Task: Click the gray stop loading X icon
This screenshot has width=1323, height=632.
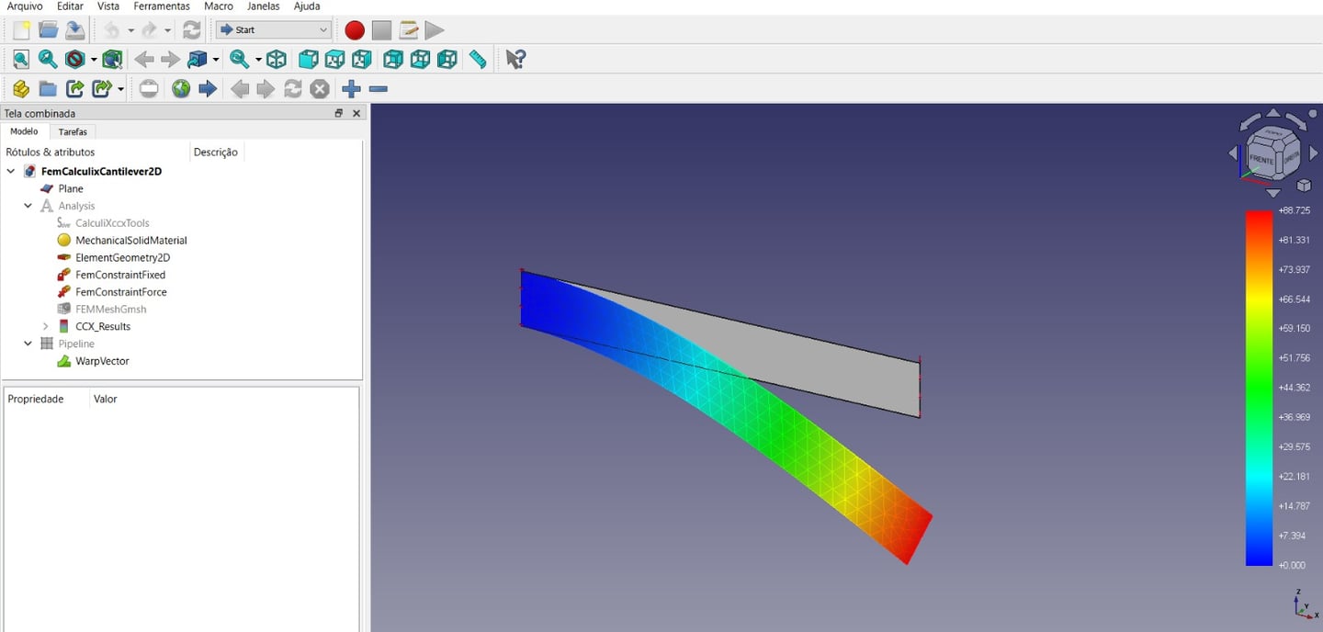Action: (x=319, y=89)
